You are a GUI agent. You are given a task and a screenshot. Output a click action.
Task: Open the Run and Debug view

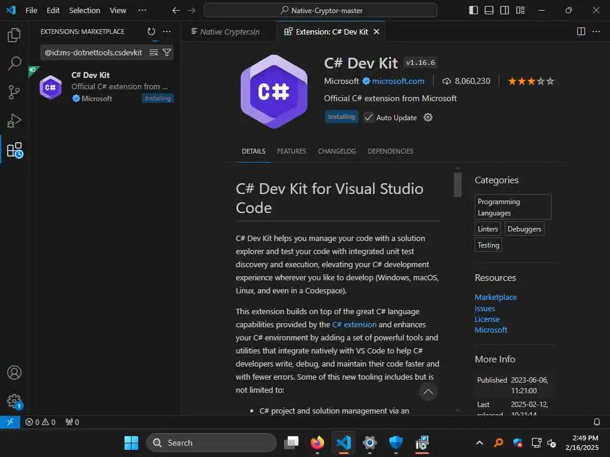pyautogui.click(x=14, y=121)
